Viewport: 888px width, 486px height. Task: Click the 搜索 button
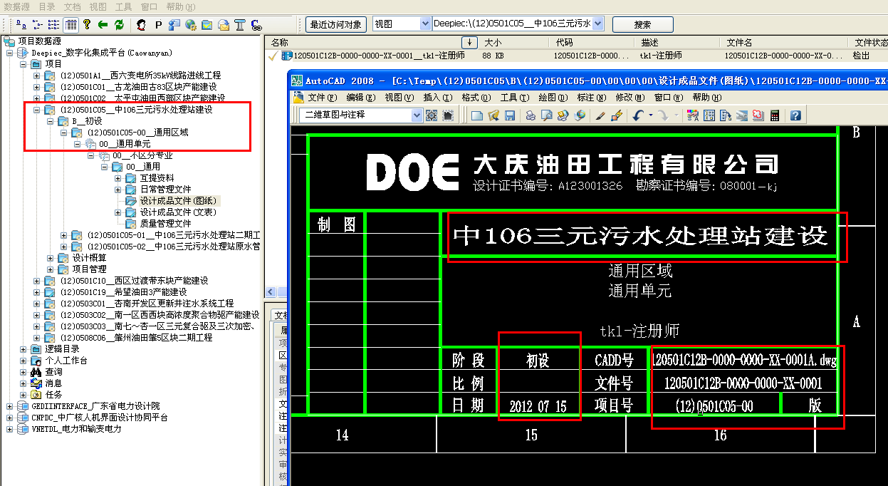click(x=642, y=25)
